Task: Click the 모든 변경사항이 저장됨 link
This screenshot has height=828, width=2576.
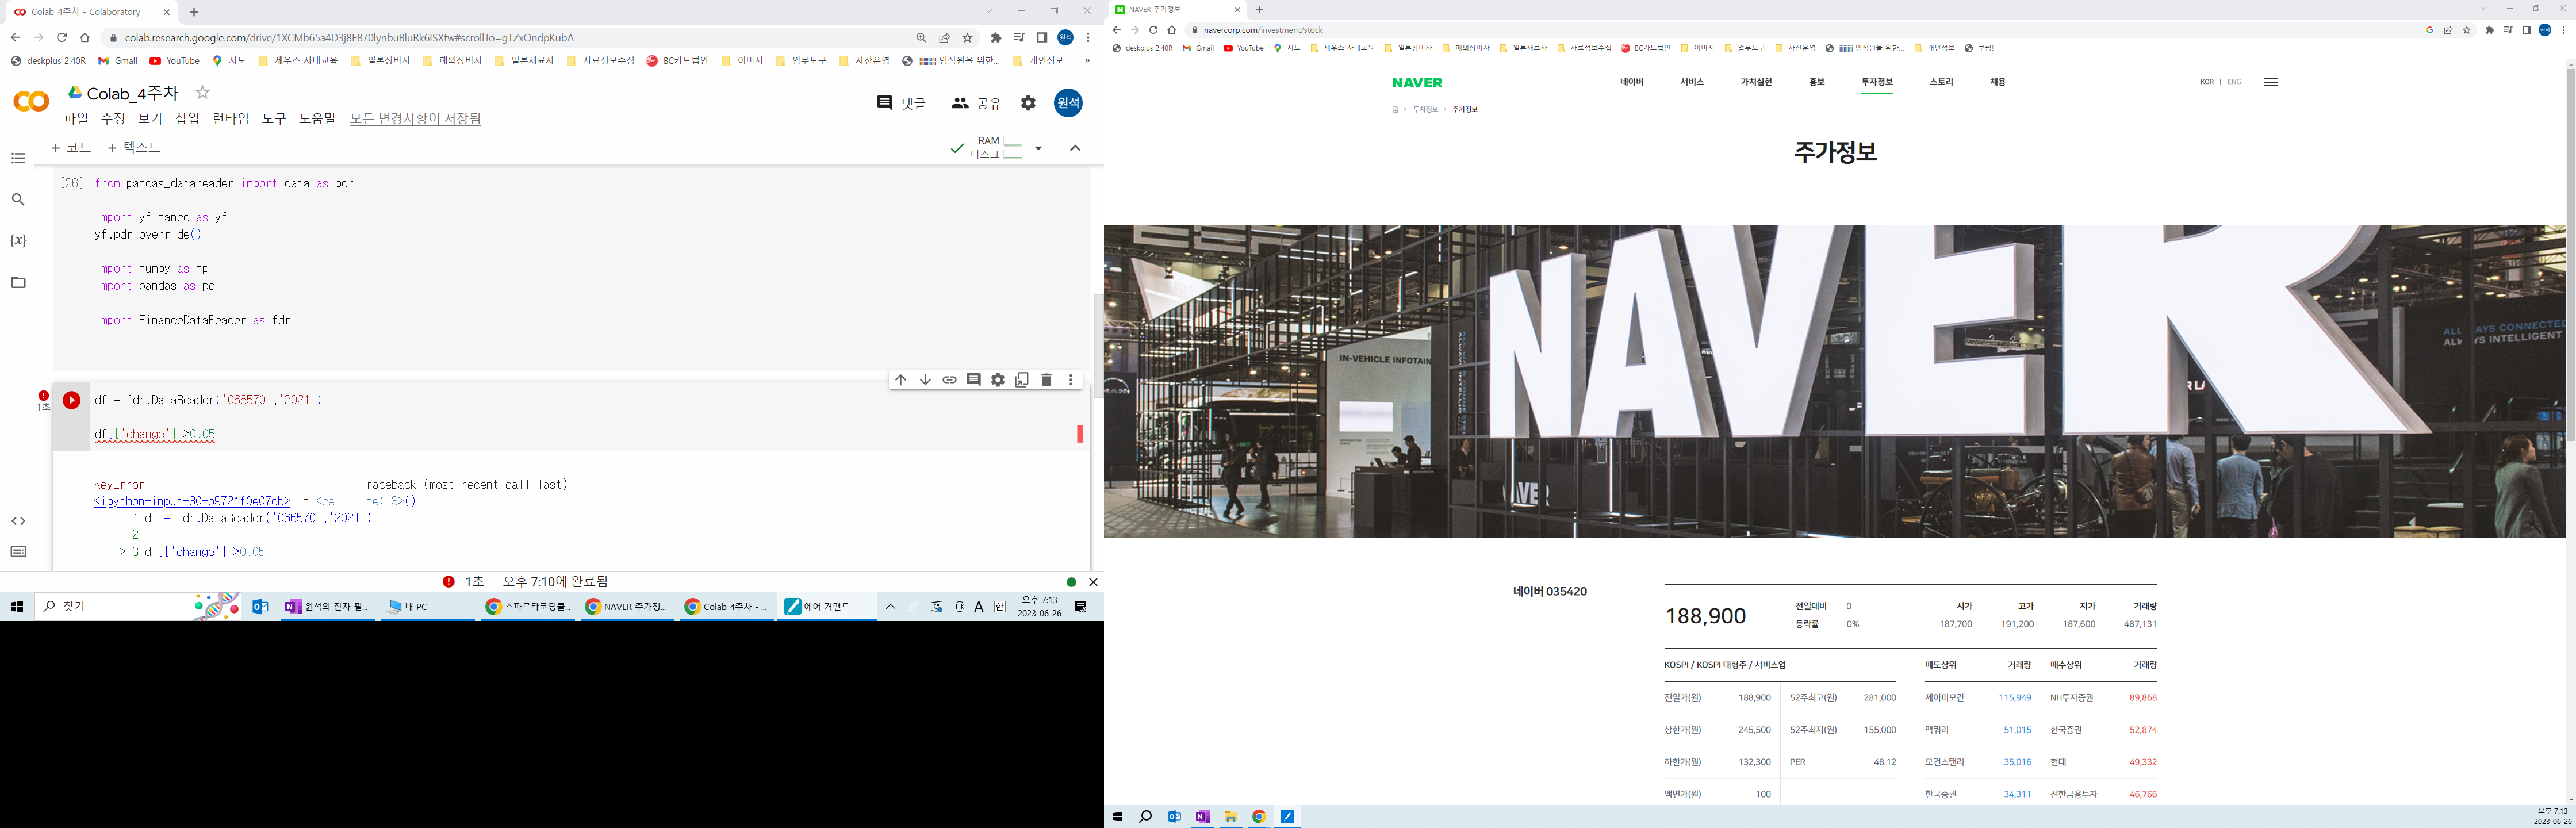Action: point(415,118)
